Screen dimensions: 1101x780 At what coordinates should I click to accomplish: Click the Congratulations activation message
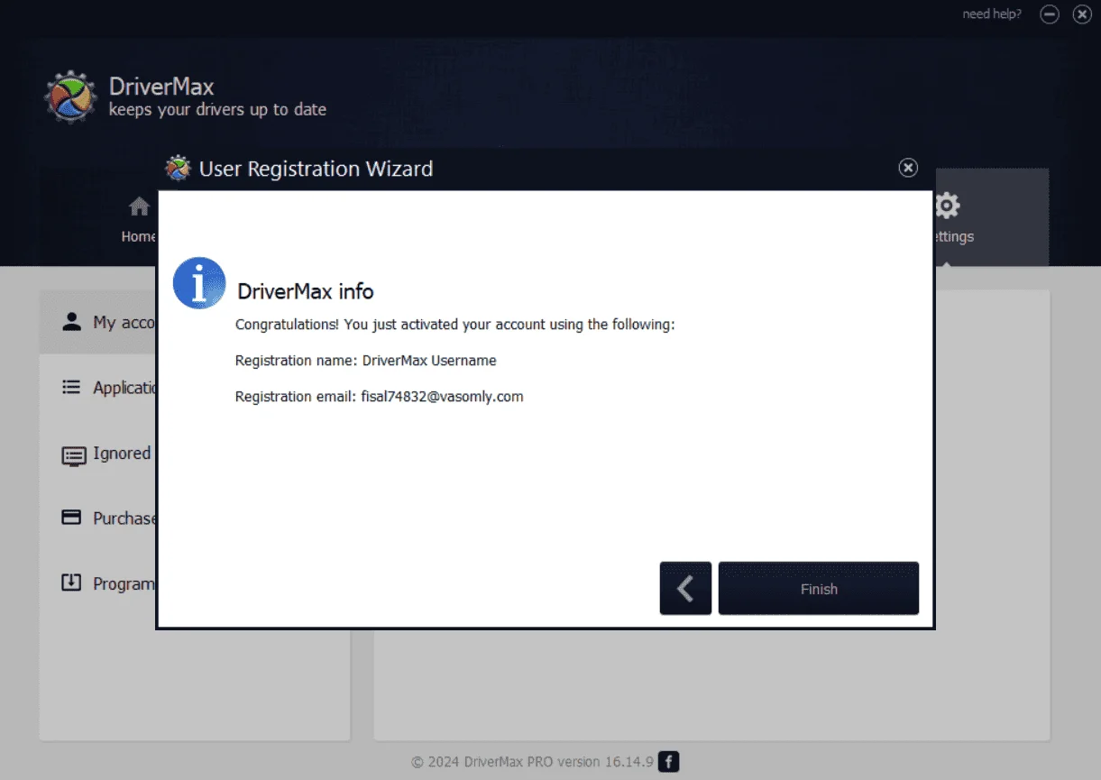tap(454, 325)
